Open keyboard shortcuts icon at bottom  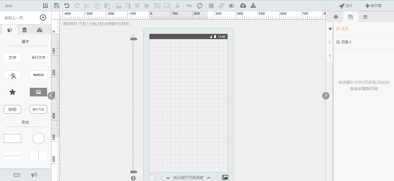(17, 175)
